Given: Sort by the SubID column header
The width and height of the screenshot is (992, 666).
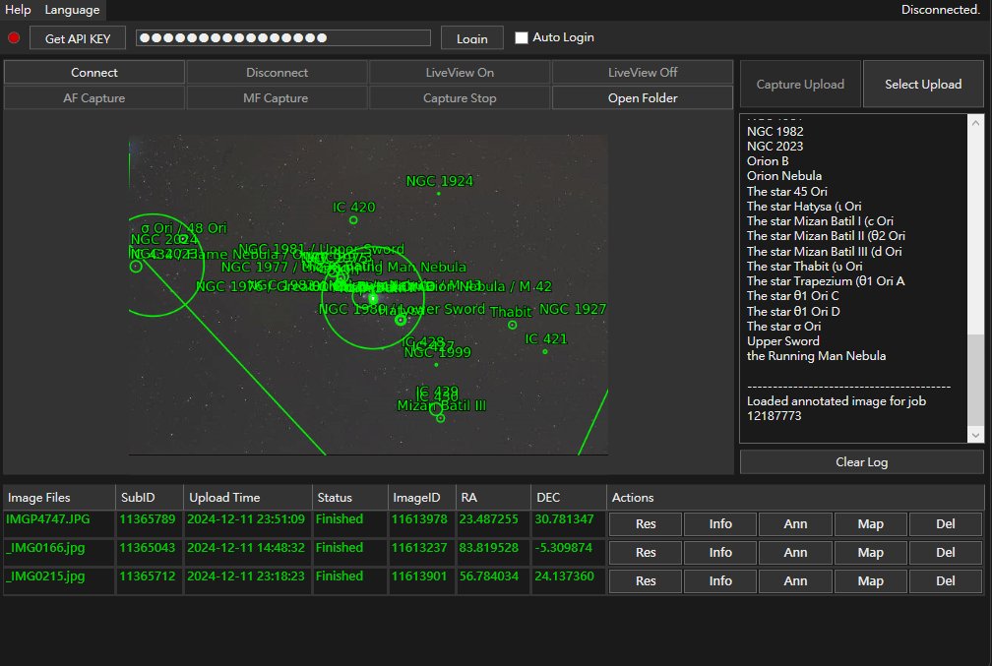Looking at the screenshot, I should pos(150,497).
